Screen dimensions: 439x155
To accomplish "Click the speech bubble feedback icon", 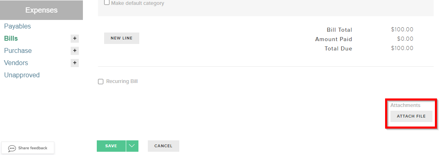I will click(x=12, y=148).
